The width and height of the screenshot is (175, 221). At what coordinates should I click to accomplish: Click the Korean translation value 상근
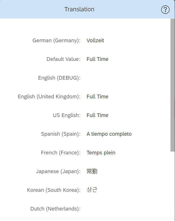[x=92, y=190]
